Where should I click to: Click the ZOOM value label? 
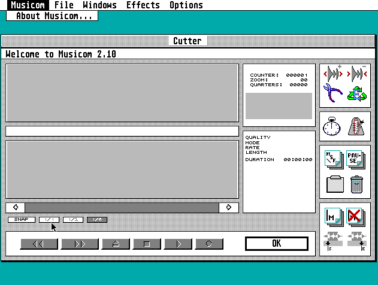tap(259, 80)
